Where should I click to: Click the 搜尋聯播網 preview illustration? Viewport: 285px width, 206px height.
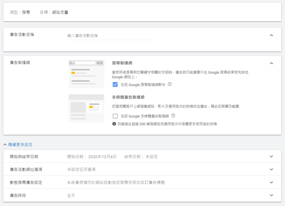pos(86,74)
